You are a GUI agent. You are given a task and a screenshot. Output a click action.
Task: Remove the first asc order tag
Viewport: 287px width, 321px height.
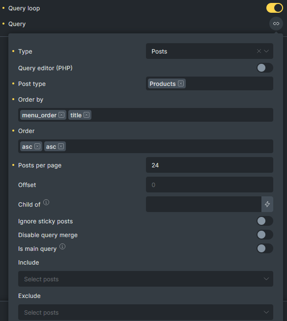click(37, 146)
